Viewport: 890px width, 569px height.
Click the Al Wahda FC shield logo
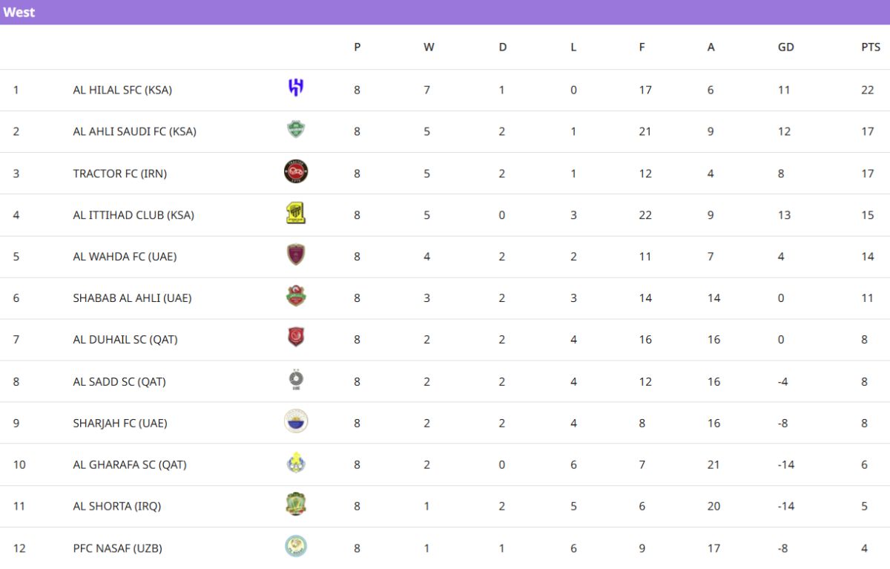pos(296,255)
